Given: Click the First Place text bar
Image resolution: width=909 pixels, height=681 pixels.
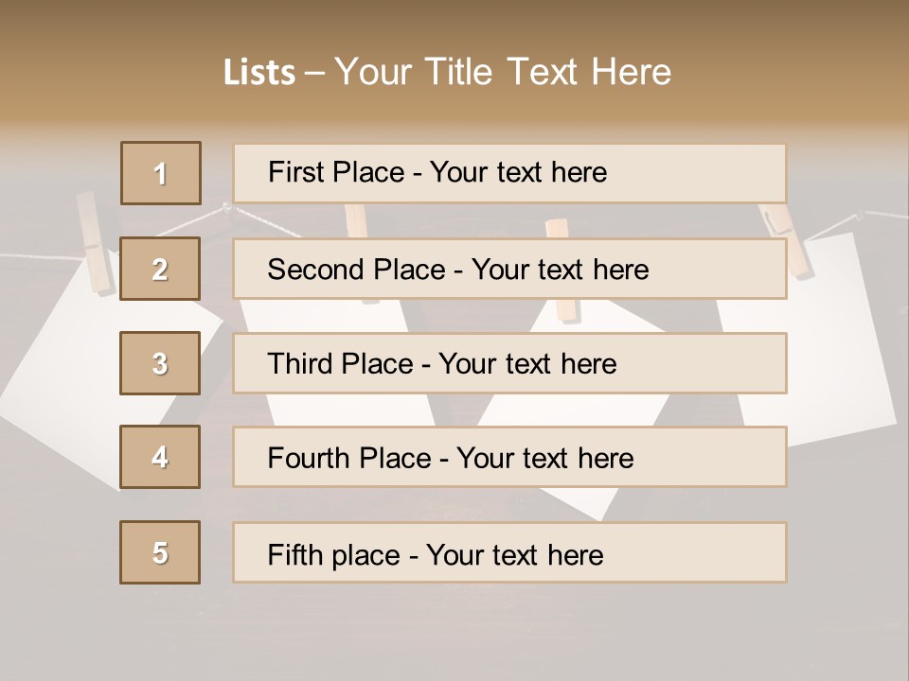Looking at the screenshot, I should pyautogui.click(x=509, y=173).
